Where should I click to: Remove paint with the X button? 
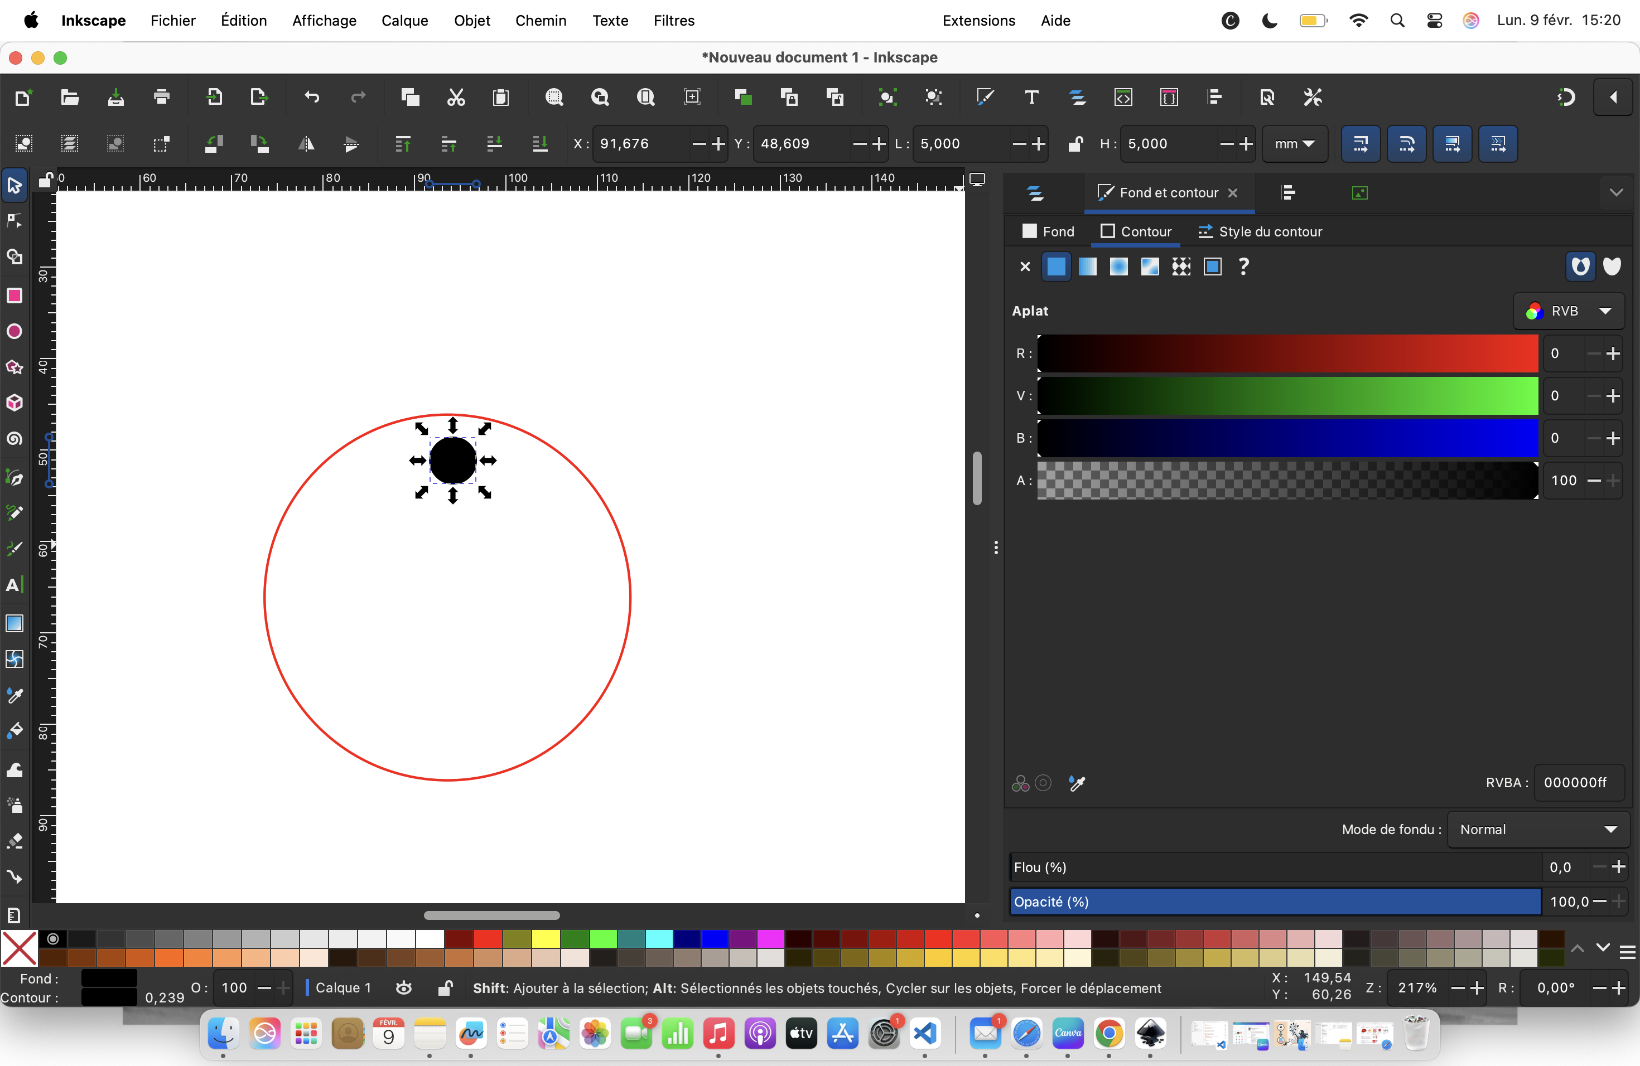point(1025,266)
